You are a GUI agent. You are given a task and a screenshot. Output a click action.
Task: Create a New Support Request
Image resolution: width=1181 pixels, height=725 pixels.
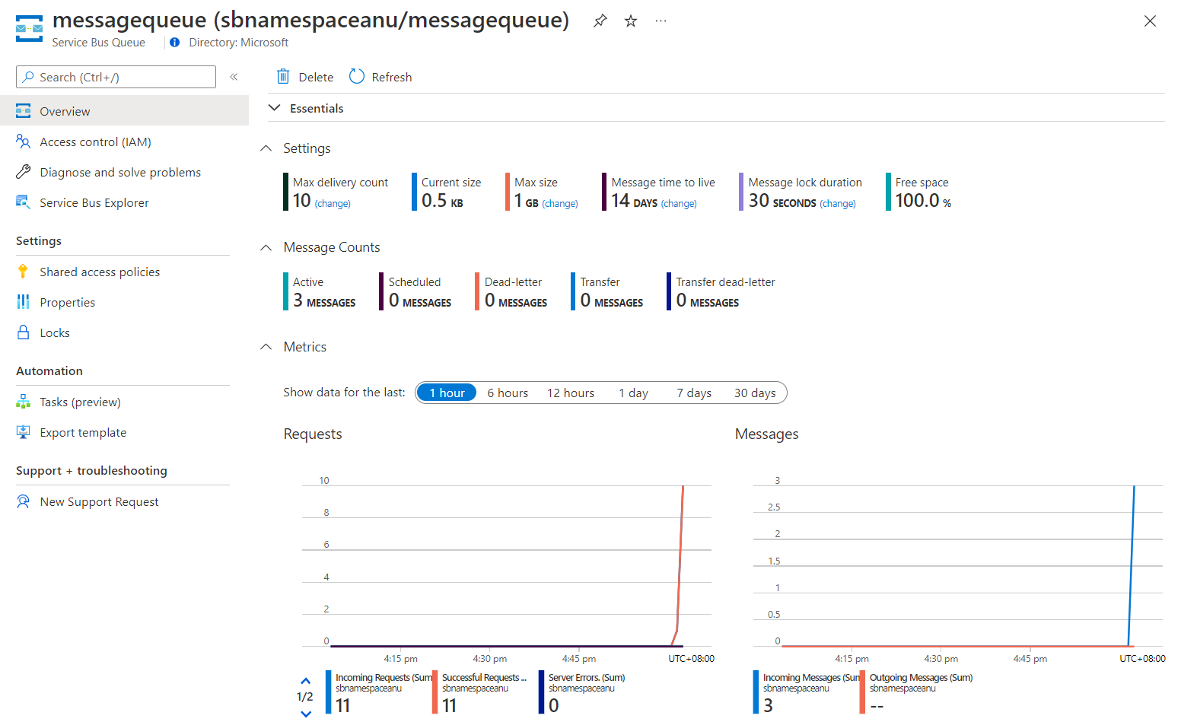[99, 501]
